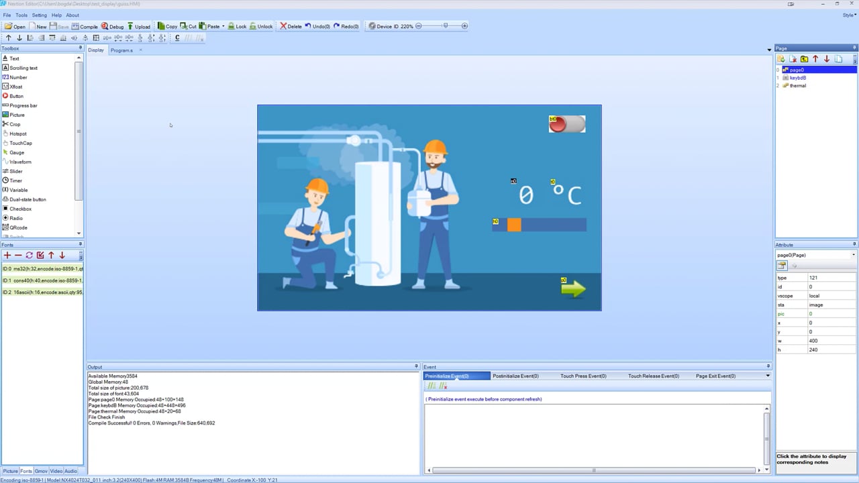Expand the Fonts toolbar overflow chevron

81,255
